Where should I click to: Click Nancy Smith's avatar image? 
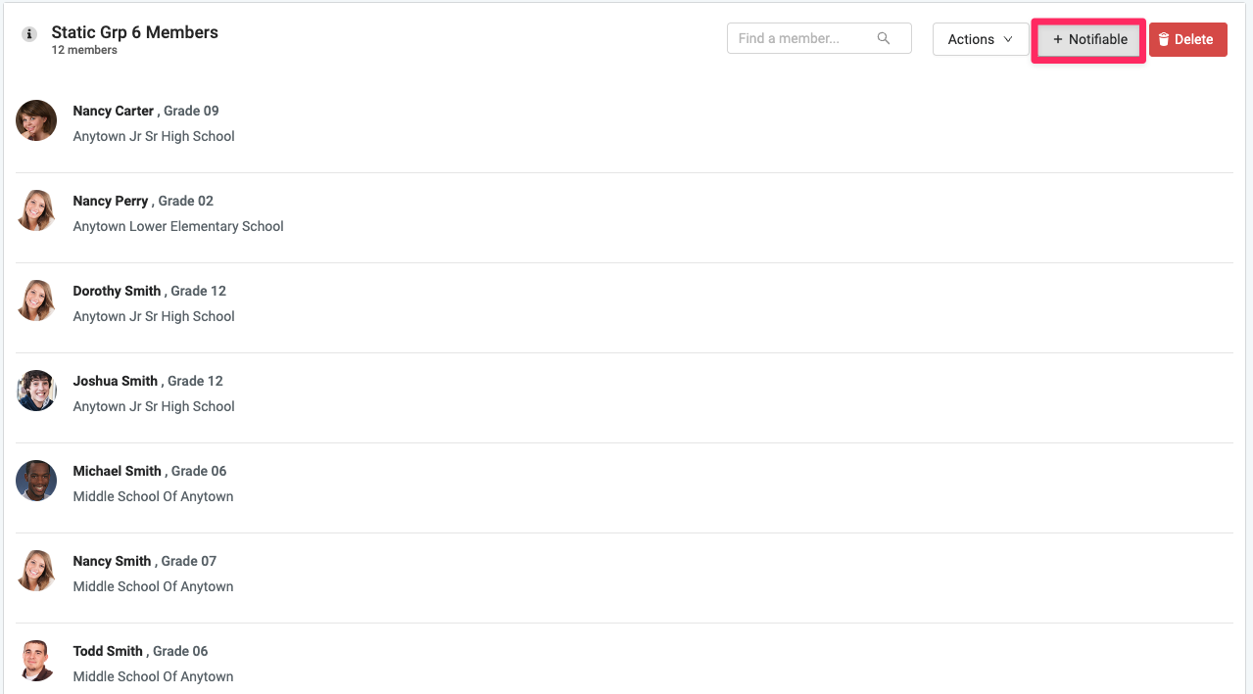coord(36,571)
